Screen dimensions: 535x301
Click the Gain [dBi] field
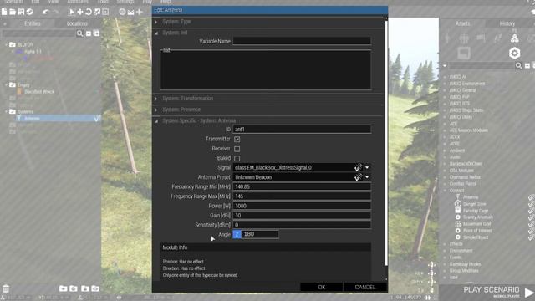(302, 216)
